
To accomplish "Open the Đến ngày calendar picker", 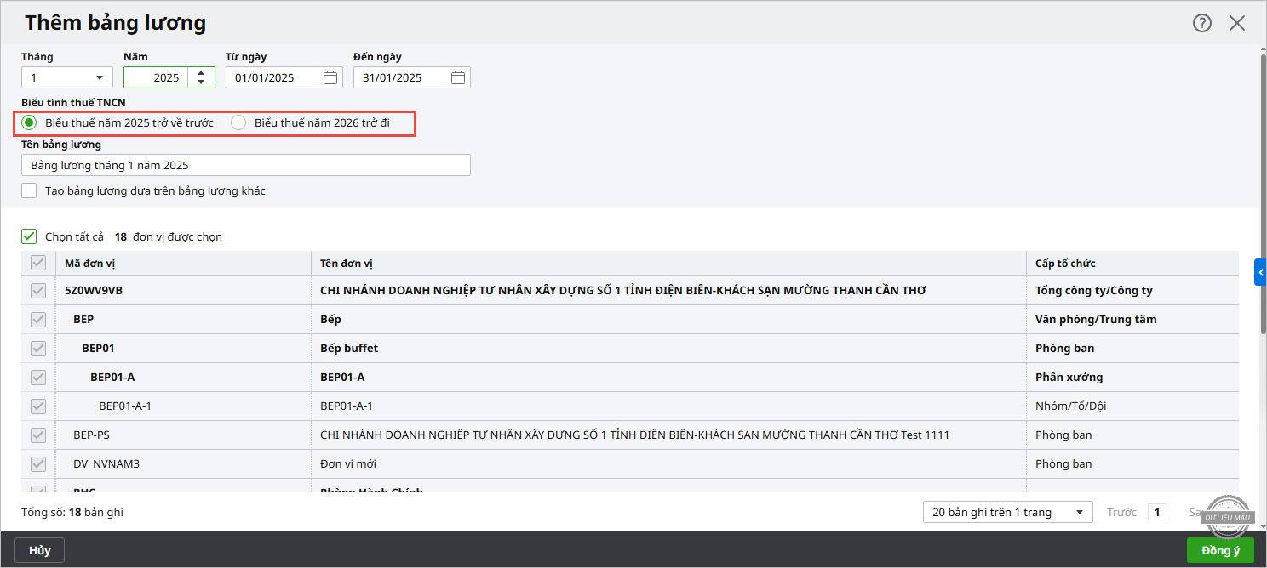I will (x=458, y=77).
